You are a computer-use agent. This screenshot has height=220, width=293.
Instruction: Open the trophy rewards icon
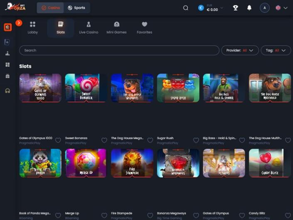pos(236,7)
